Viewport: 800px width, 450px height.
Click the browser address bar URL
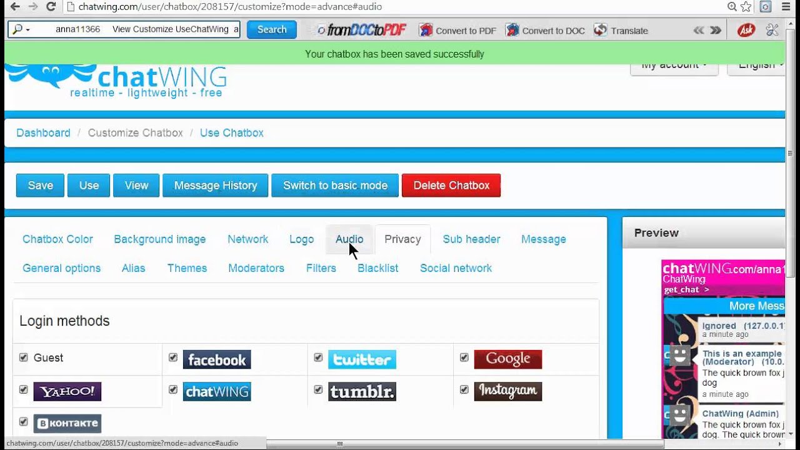[230, 7]
